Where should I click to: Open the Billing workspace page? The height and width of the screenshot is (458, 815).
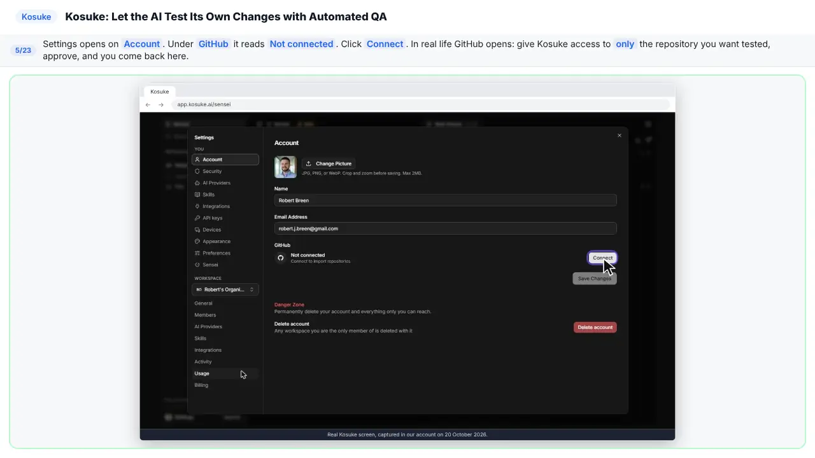pos(225,385)
